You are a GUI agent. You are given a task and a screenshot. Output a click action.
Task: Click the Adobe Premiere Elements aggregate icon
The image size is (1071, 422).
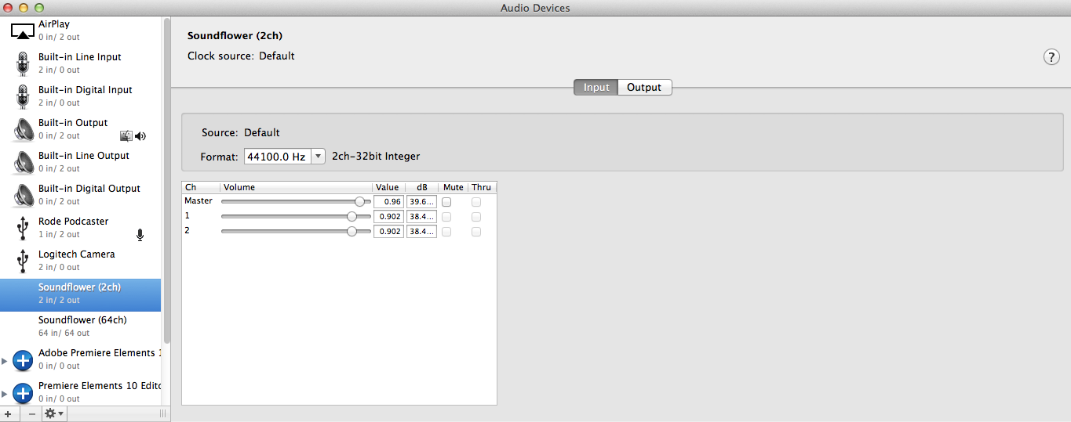pos(24,360)
